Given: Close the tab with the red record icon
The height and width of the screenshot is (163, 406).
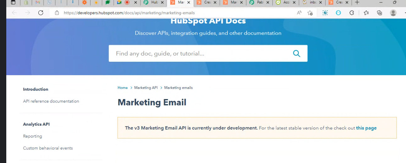Looking at the screenshot, I should (x=135, y=3).
